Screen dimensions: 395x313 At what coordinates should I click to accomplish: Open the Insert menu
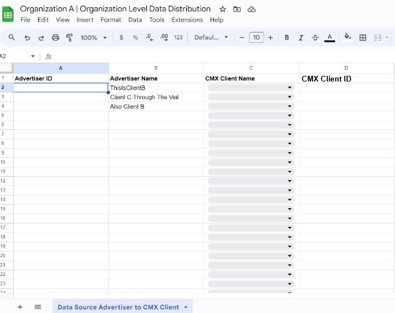85,20
